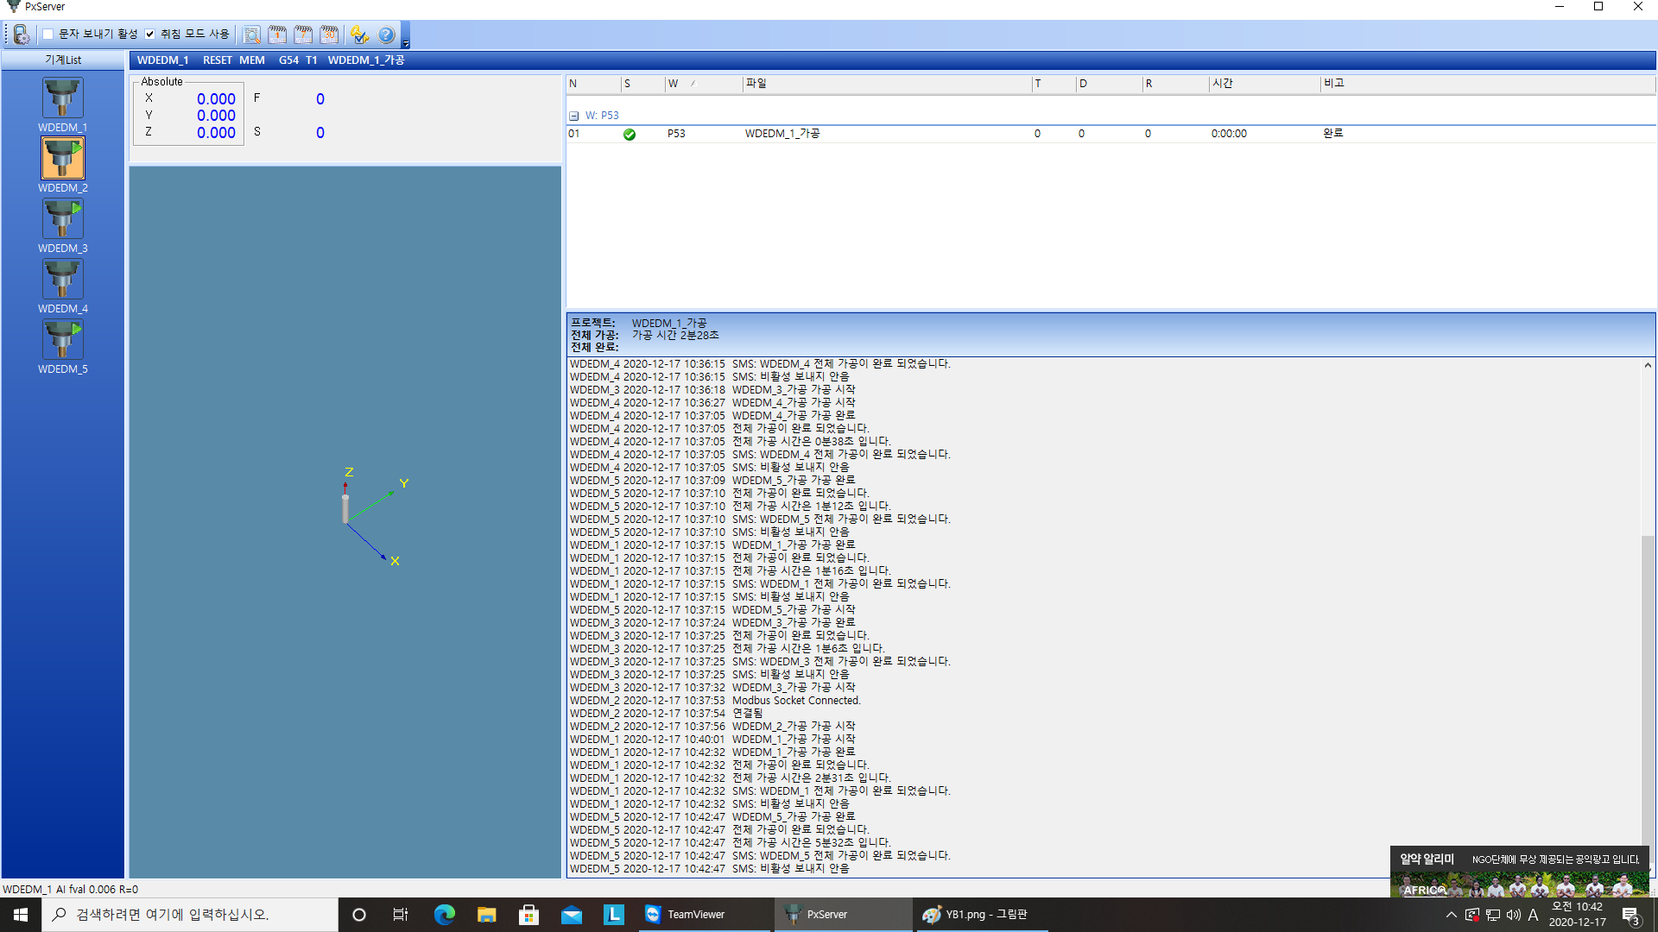The width and height of the screenshot is (1658, 932).
Task: Select the WDEDM_1_가공 job row
Action: (x=782, y=134)
